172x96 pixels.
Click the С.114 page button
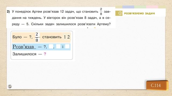coord(157,85)
